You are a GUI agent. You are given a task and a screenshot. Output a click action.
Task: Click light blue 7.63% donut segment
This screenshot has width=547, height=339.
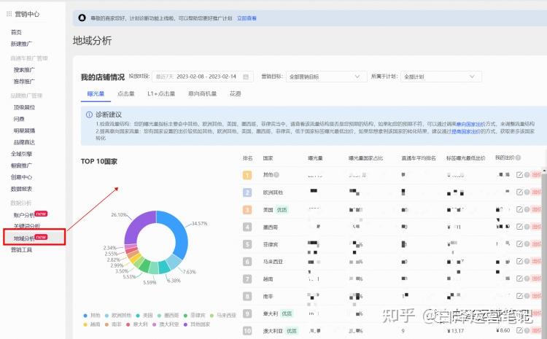pyautogui.click(x=174, y=262)
